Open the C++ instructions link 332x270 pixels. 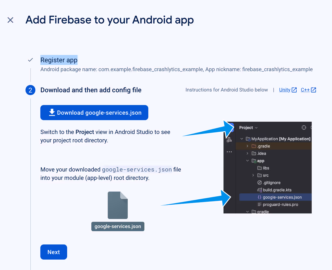click(x=305, y=90)
